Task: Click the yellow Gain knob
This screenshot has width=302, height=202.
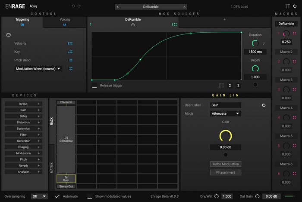Action: coord(225,136)
